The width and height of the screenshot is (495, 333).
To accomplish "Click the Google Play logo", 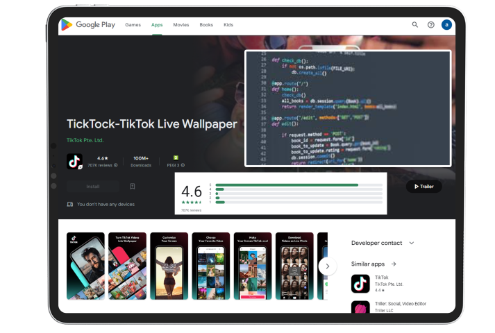I will point(88,24).
